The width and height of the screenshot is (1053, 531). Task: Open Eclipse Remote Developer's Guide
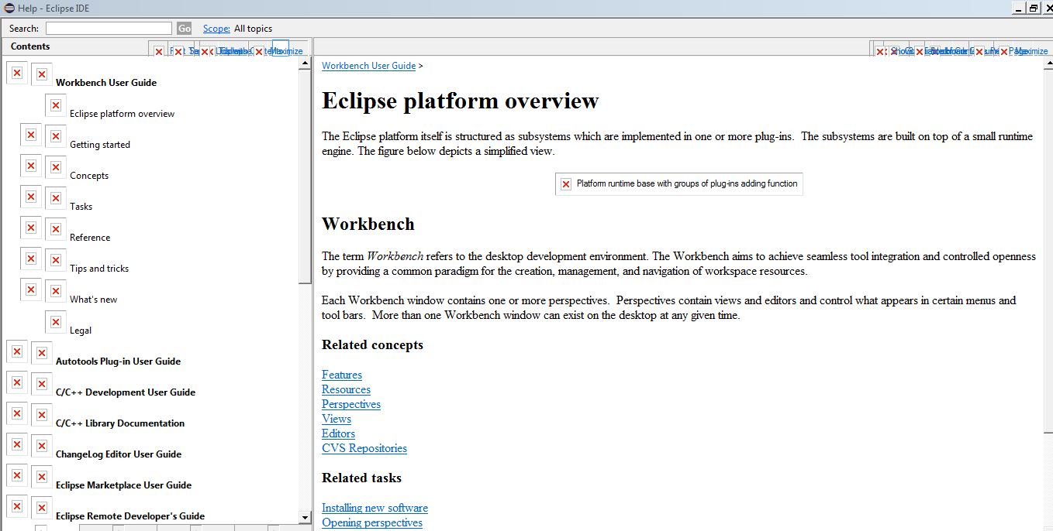pos(130,516)
